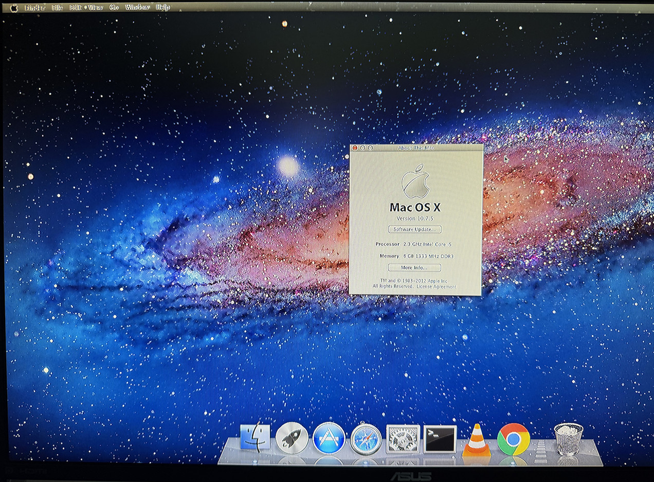Image resolution: width=654 pixels, height=482 pixels.
Task: Open the License Agreement link
Action: tap(436, 287)
